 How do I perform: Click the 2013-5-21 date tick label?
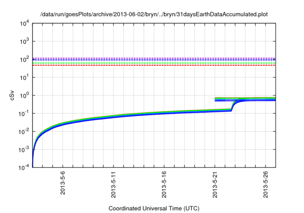click(215, 184)
